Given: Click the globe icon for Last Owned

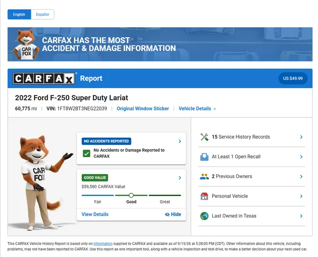Looking at the screenshot, I should 204,216.
